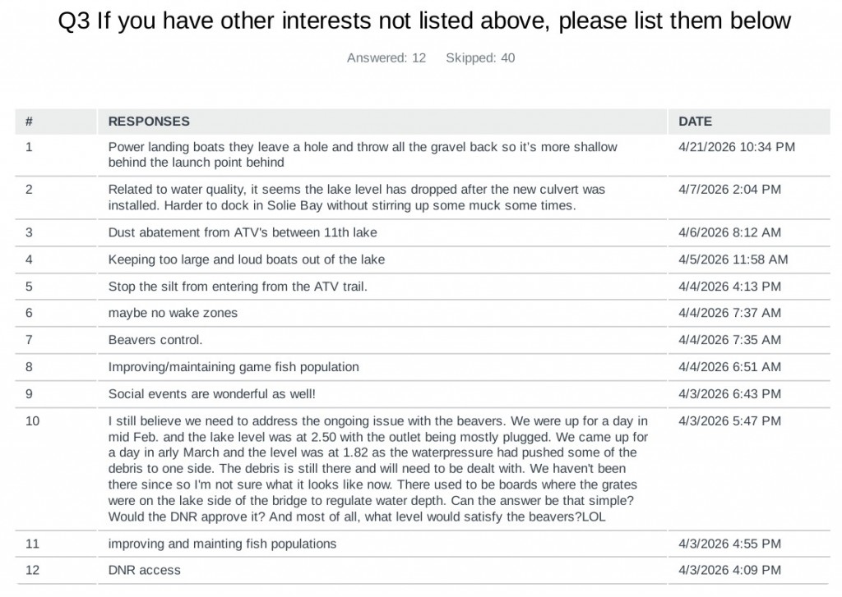Select the 'DNR access' response
Viewport: 842px width, 597px height.
[144, 570]
